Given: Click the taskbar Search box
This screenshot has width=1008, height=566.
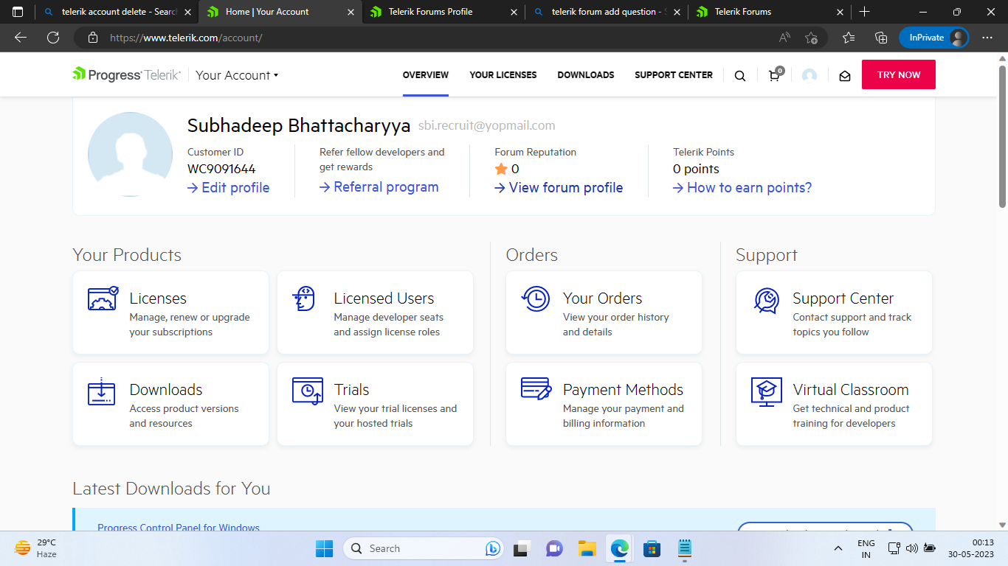Looking at the screenshot, I should pyautogui.click(x=424, y=548).
